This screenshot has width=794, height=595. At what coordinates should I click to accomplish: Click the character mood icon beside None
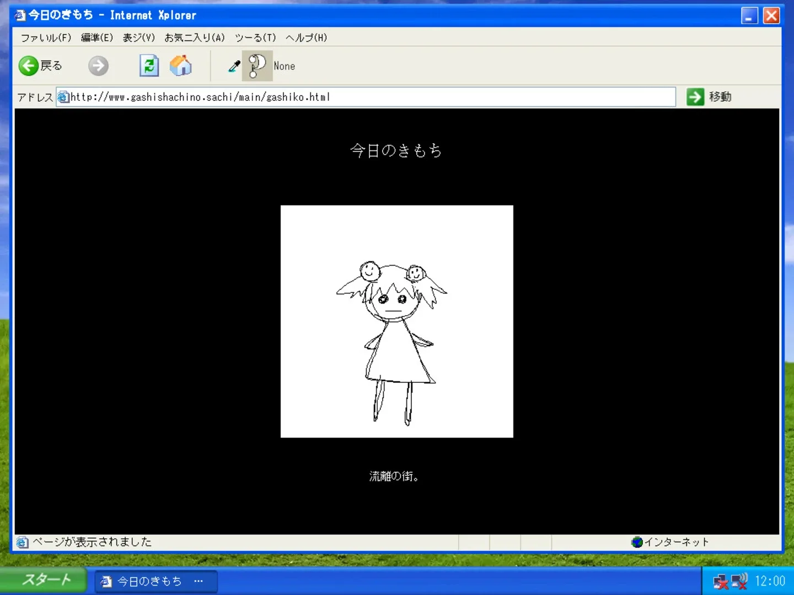click(x=257, y=66)
